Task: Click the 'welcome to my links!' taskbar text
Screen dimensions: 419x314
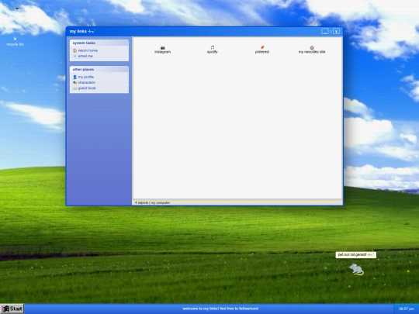Action: 220,309
